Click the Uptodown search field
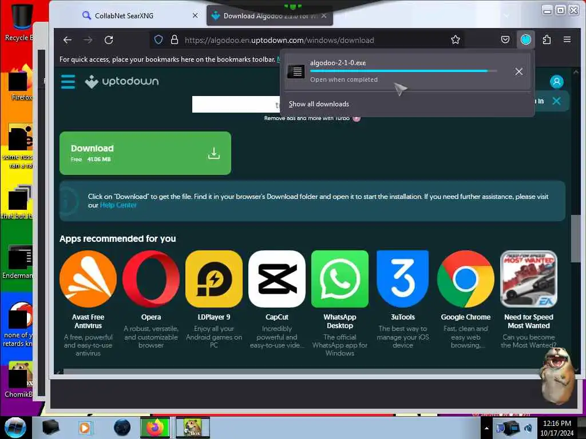This screenshot has height=439, width=586. click(x=236, y=104)
